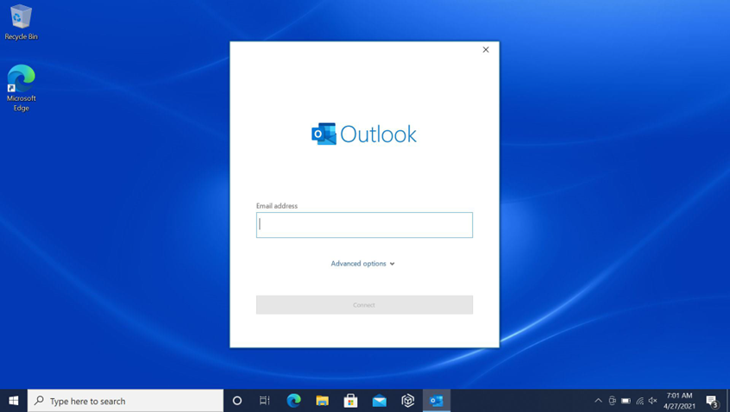This screenshot has height=412, width=730.
Task: Open the Action Center notifications
Action: pos(712,401)
